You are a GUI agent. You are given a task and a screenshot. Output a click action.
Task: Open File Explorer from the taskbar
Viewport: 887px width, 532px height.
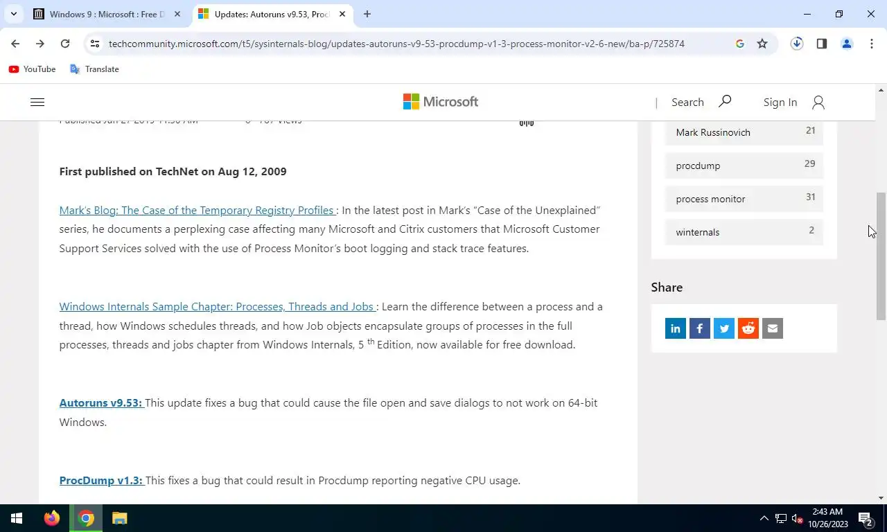(119, 518)
